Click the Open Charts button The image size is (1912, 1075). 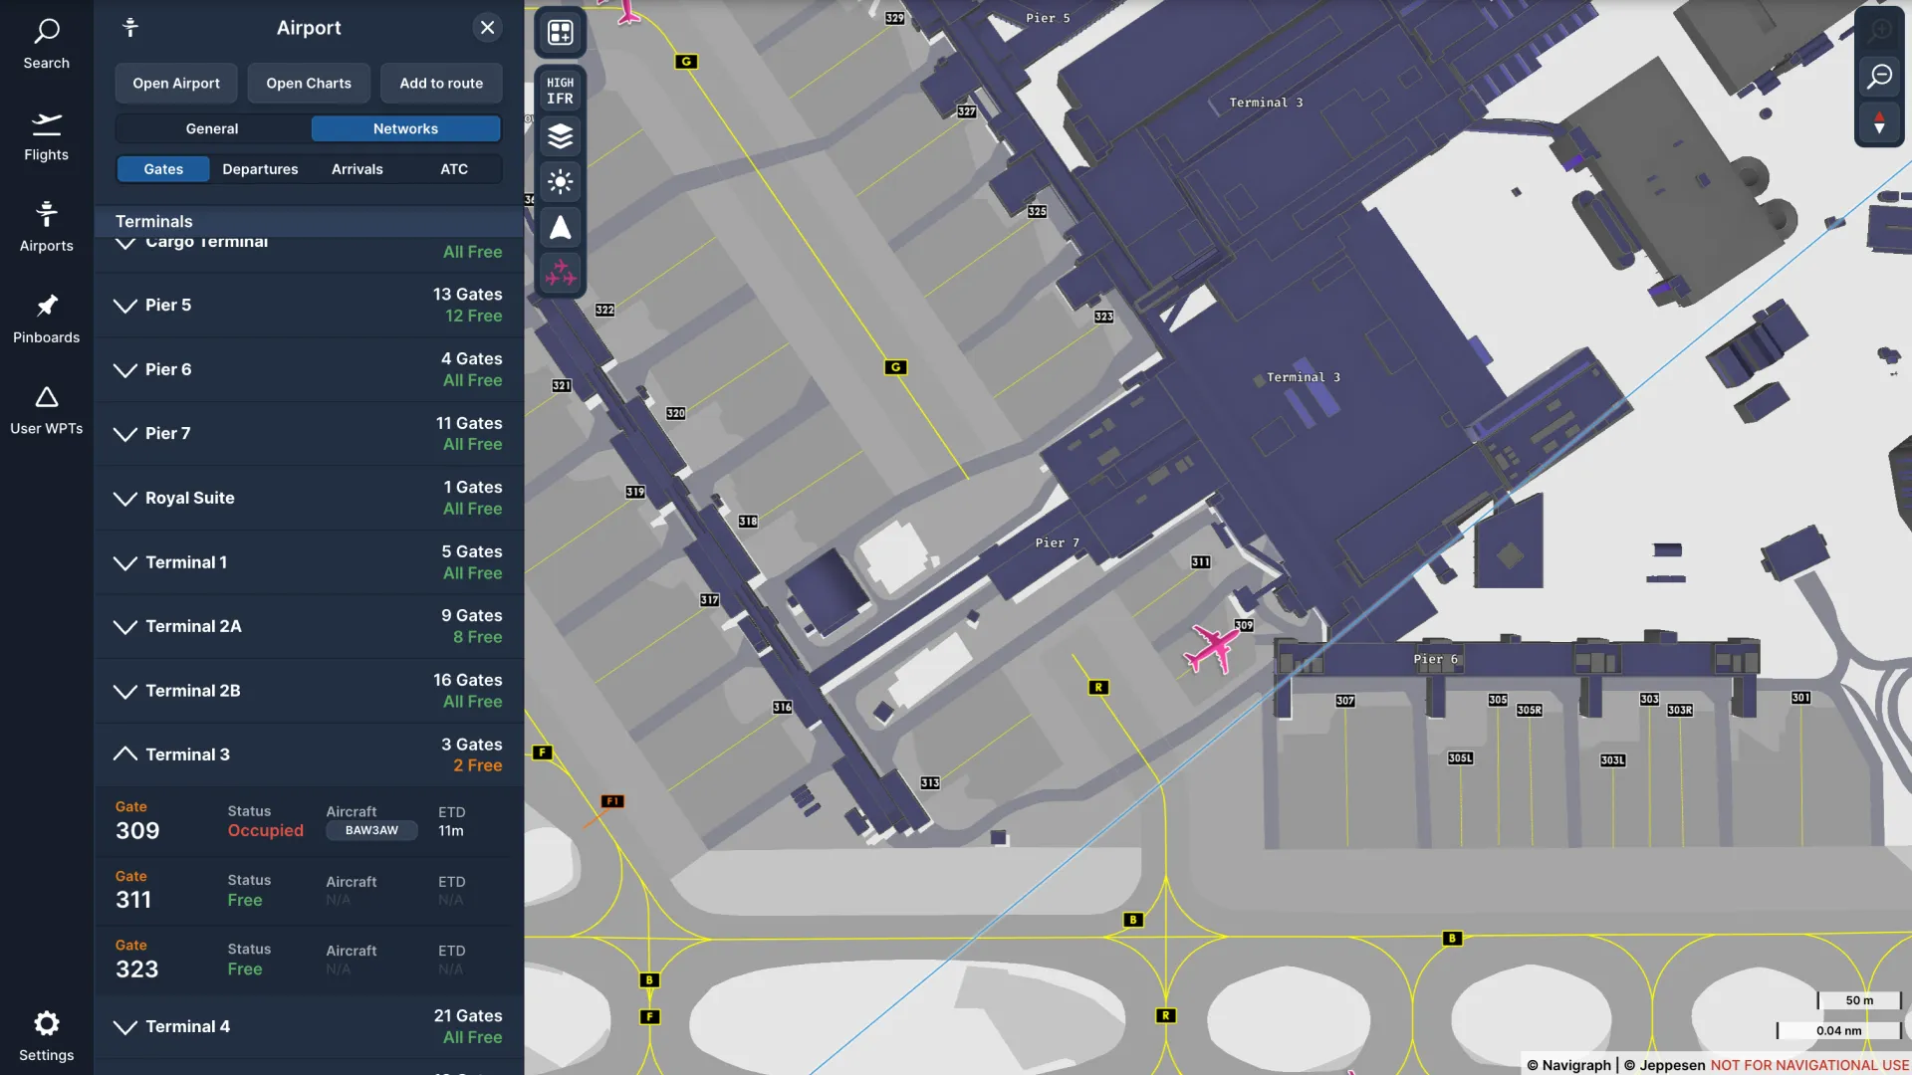[x=309, y=84]
